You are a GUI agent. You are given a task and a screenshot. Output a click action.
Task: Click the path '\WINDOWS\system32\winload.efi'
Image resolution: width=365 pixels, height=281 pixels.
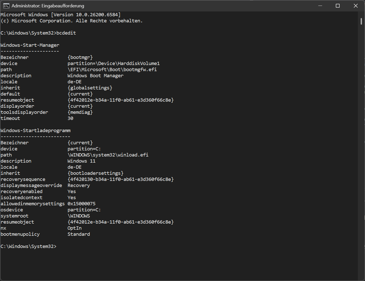click(x=108, y=155)
